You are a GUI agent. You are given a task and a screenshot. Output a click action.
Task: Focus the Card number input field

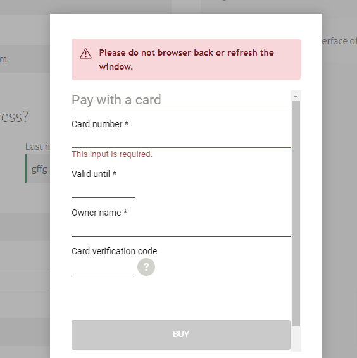[181, 140]
